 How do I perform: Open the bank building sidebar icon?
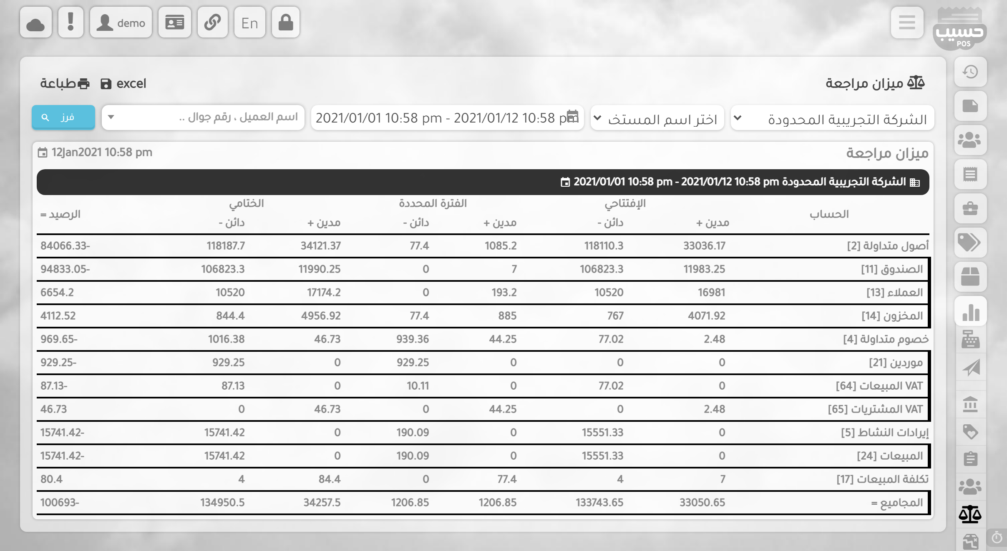tap(970, 404)
